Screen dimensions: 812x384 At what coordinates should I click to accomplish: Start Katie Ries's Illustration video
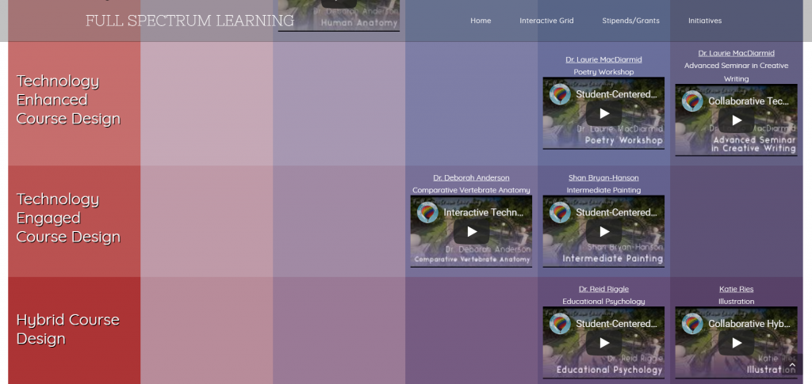point(736,343)
